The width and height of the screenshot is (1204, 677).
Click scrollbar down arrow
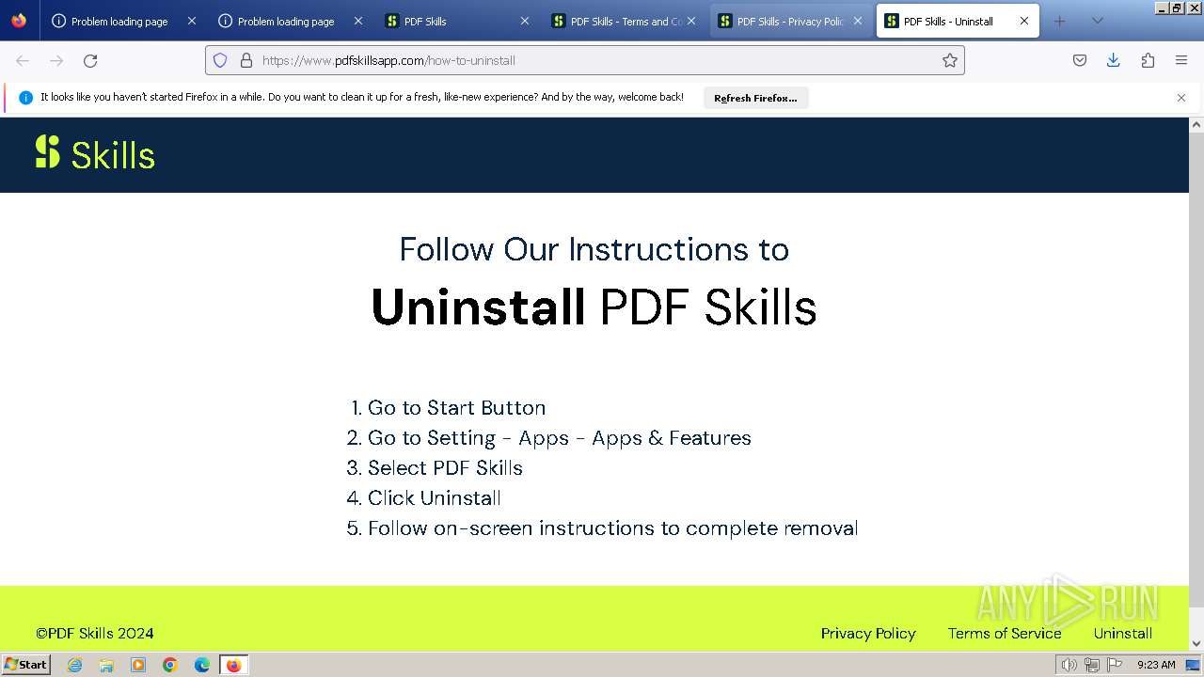point(1196,643)
